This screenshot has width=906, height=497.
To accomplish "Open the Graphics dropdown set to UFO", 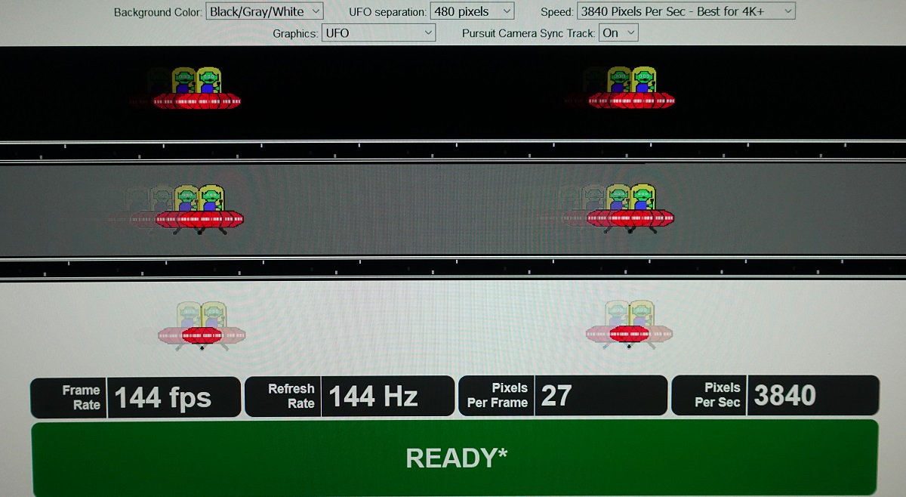I will tap(378, 33).
